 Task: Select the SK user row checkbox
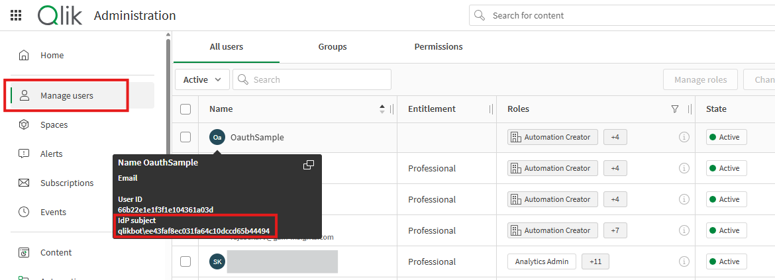185,261
